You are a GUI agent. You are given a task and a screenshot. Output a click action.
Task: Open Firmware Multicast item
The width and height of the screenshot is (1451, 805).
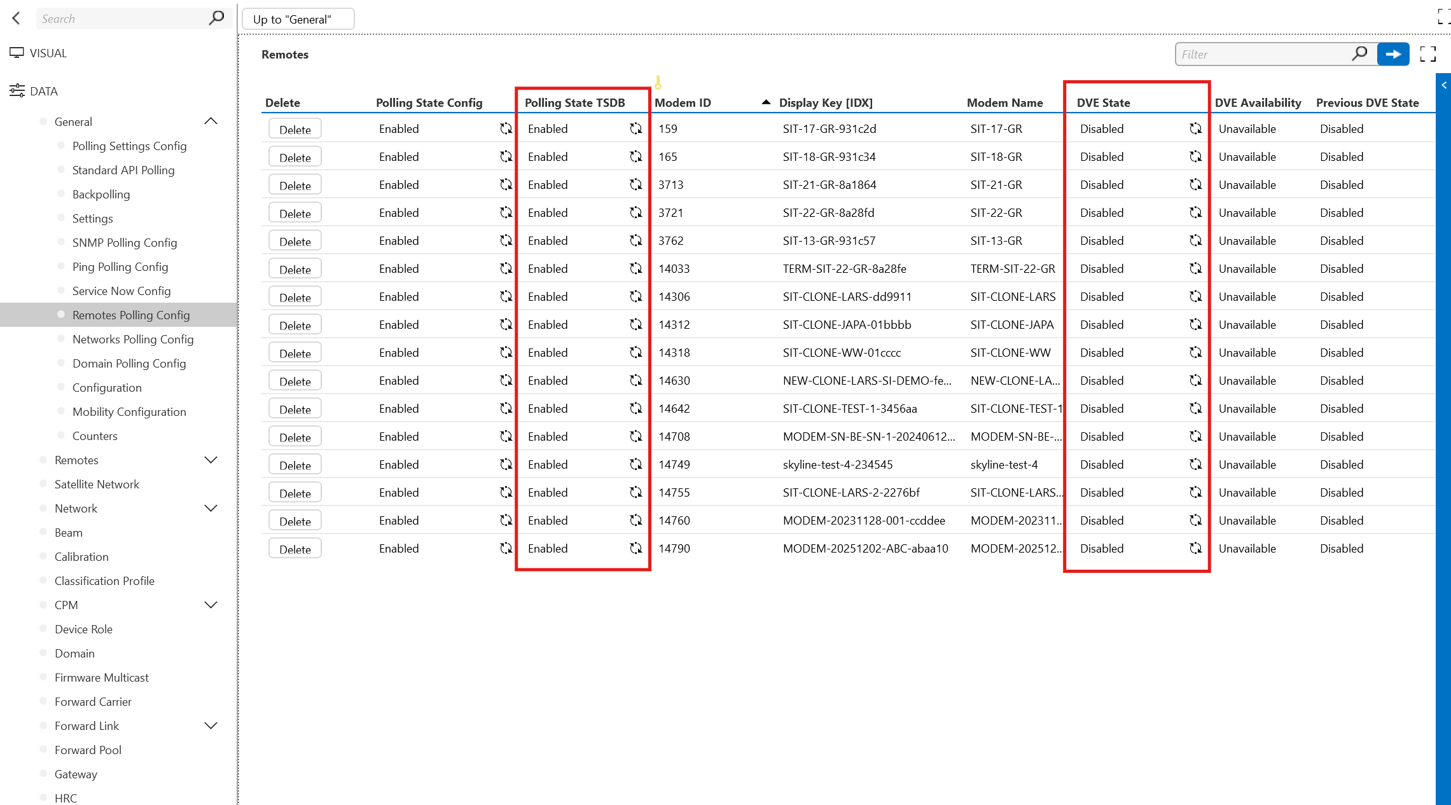tap(102, 677)
